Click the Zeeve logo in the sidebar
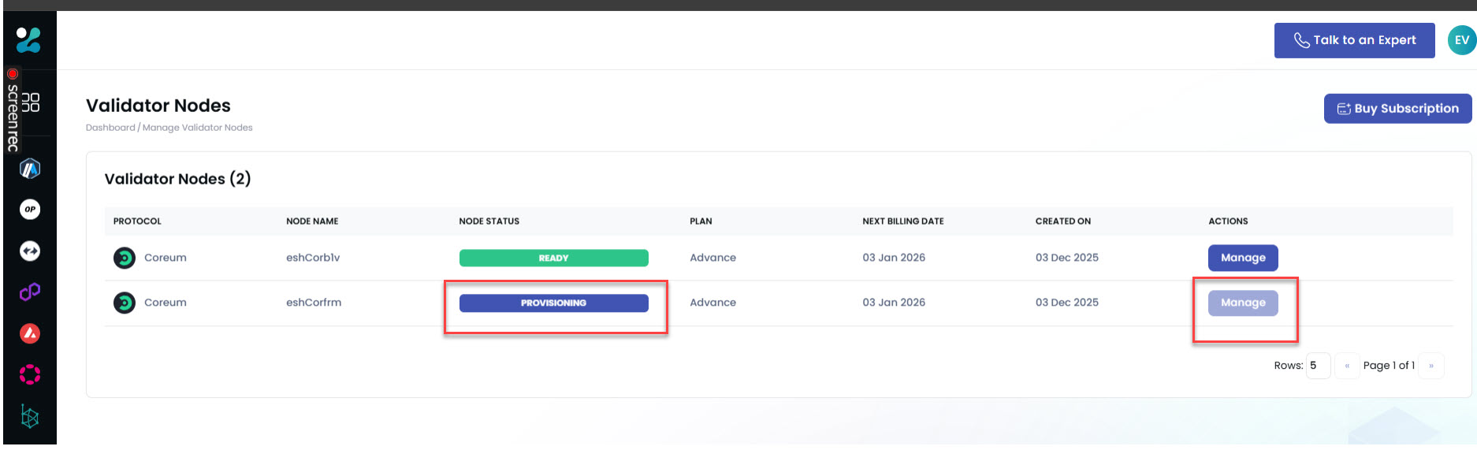 point(28,39)
